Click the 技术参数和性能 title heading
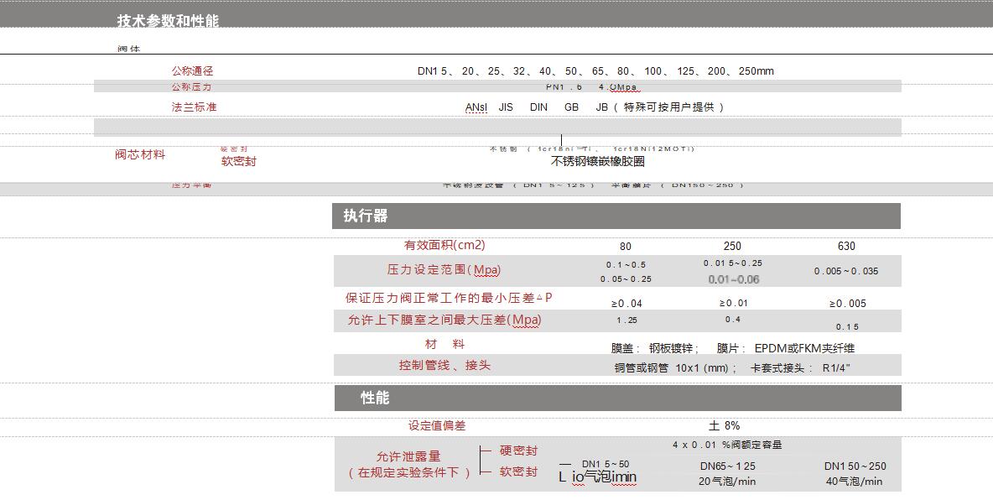The image size is (993, 500). pos(168,21)
